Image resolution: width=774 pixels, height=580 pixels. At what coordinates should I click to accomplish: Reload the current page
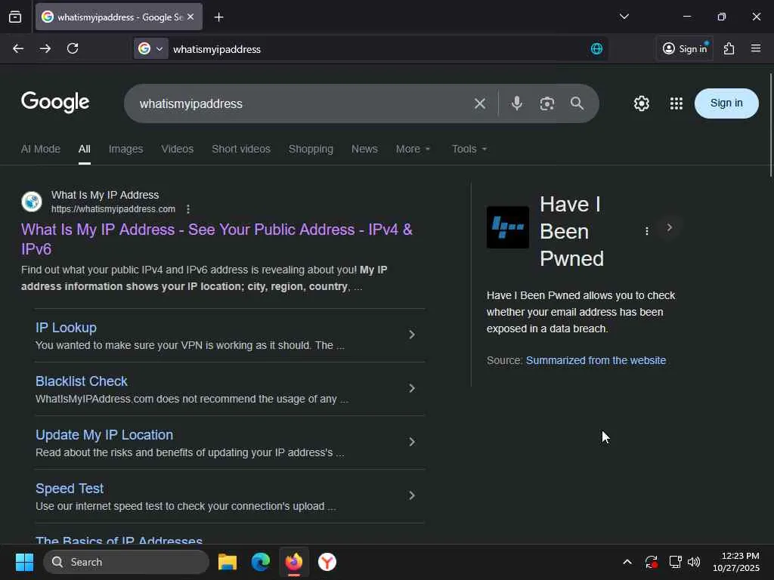tap(73, 48)
